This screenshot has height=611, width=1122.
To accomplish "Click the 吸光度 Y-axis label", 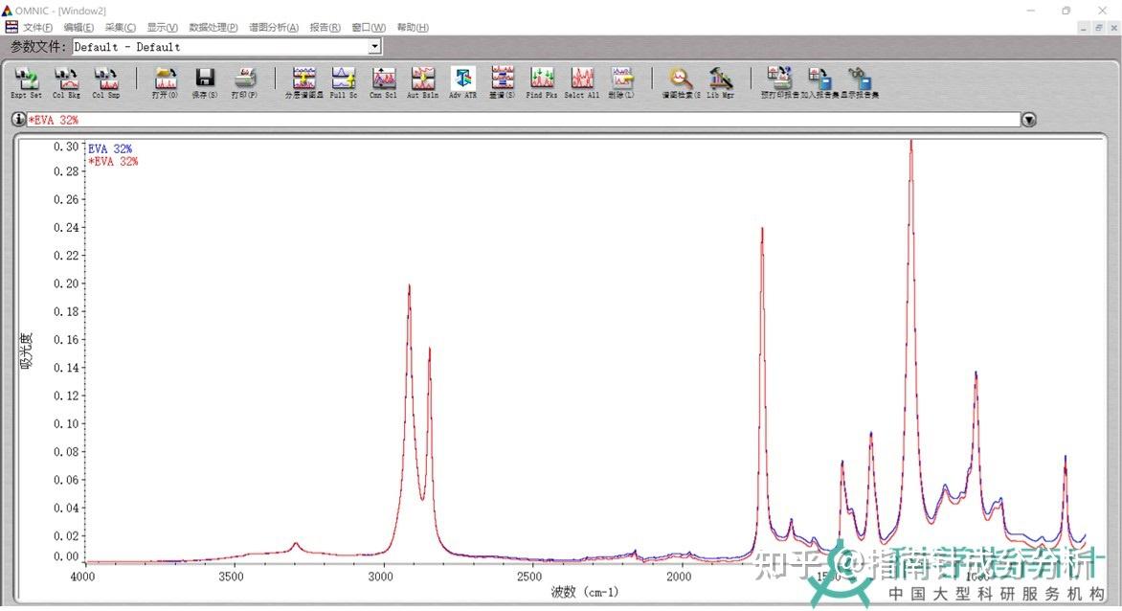I will [x=26, y=351].
